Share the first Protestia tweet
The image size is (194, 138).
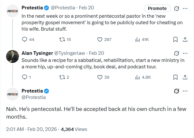tap(185, 39)
